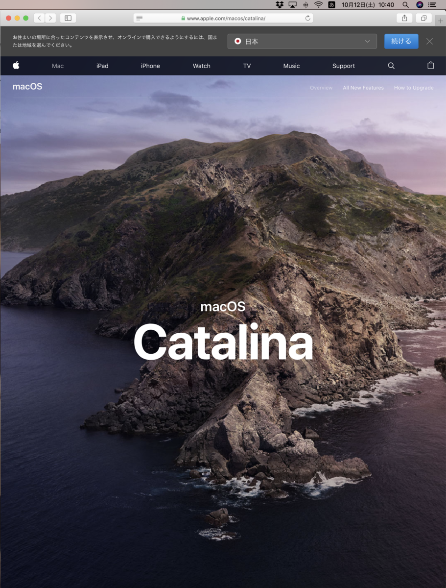
Task: Click the Safari share button
Action: [x=404, y=18]
